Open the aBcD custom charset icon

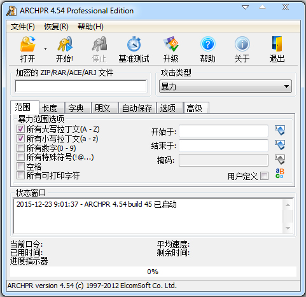(280, 174)
